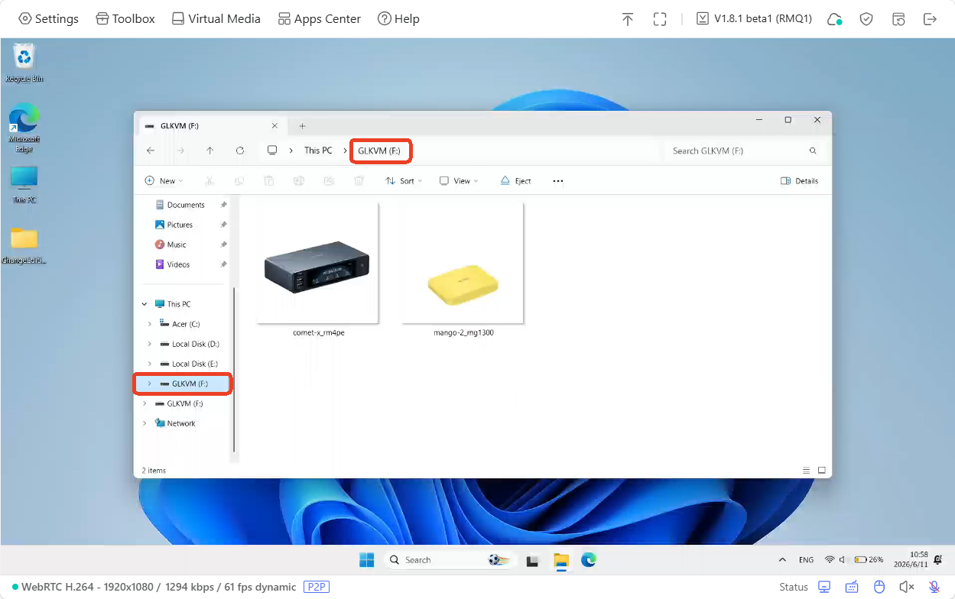Click the Cut scissors icon in Explorer toolbar
Viewport: 955px width, 599px height.
coord(210,181)
